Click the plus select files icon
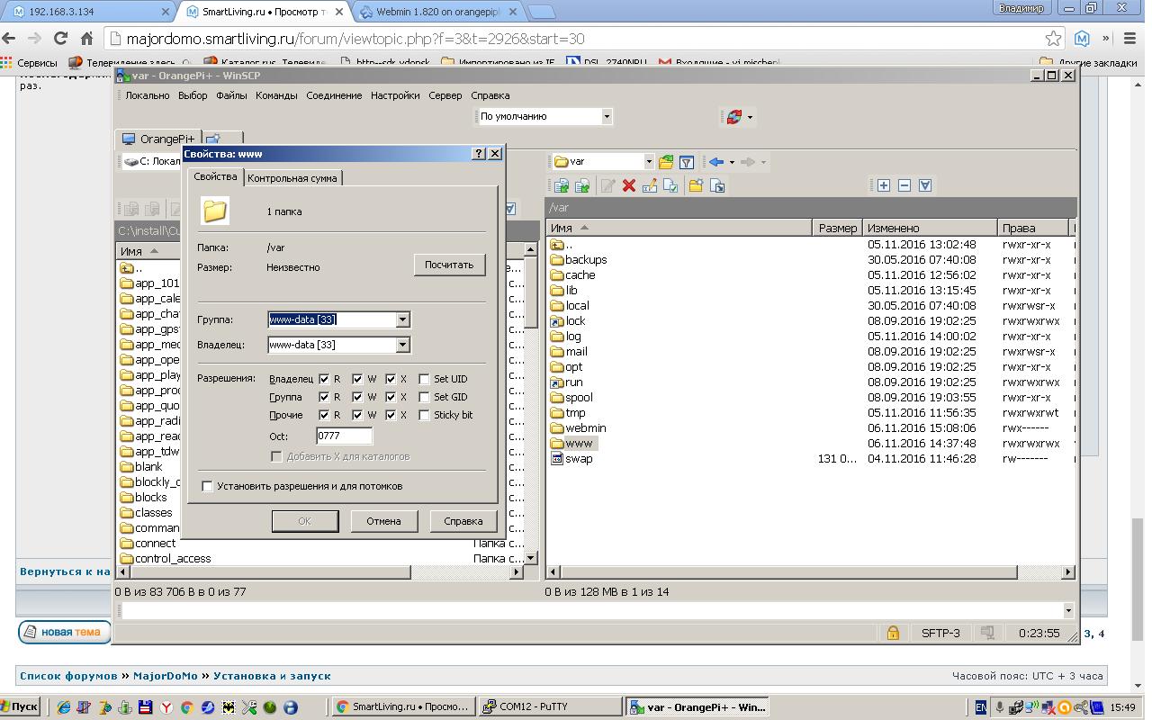 click(884, 185)
